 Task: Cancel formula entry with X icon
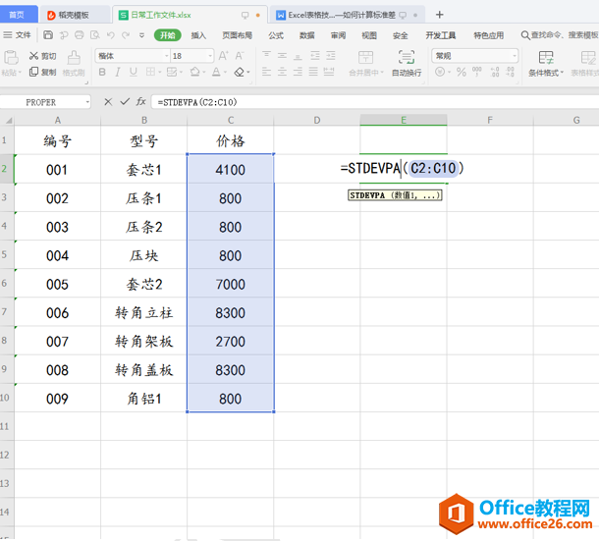point(108,102)
